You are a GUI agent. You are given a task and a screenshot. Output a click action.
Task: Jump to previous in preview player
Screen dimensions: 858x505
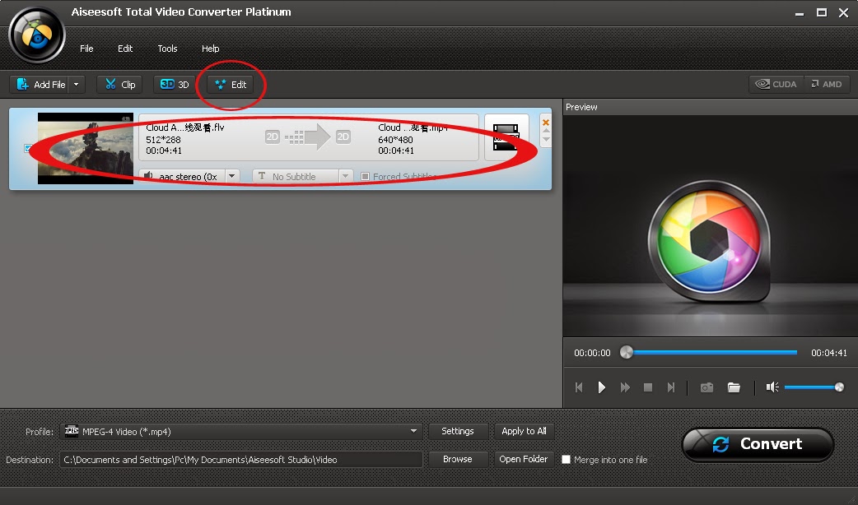[x=579, y=387]
